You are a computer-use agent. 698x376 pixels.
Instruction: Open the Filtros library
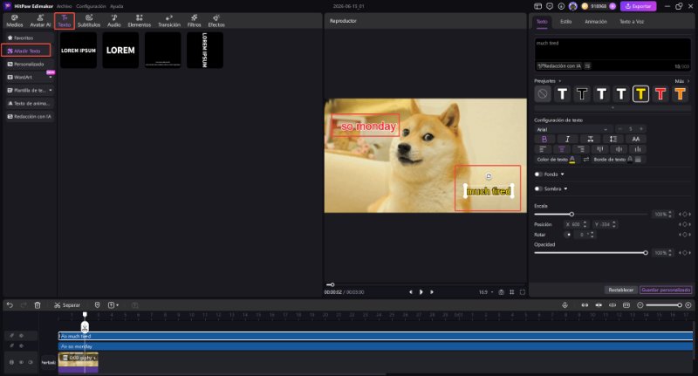(194, 21)
